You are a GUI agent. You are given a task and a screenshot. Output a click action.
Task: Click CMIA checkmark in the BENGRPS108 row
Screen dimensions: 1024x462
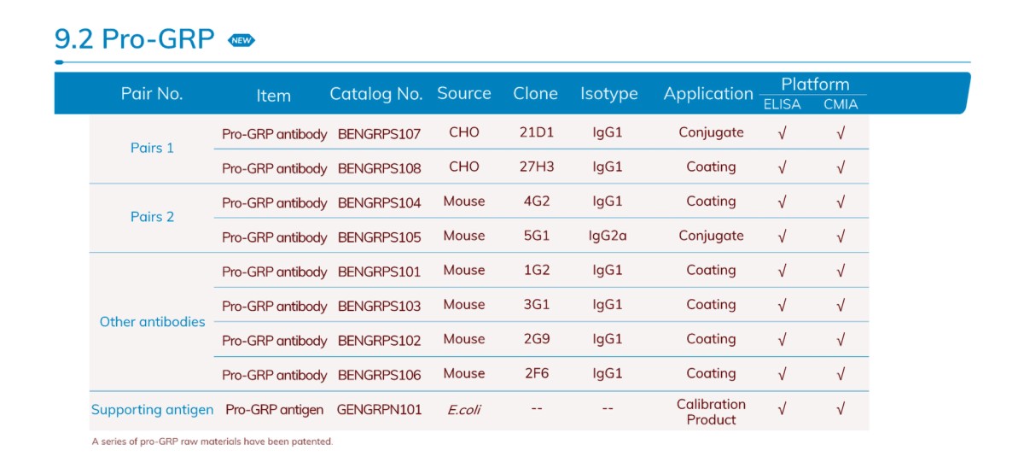[x=841, y=167]
